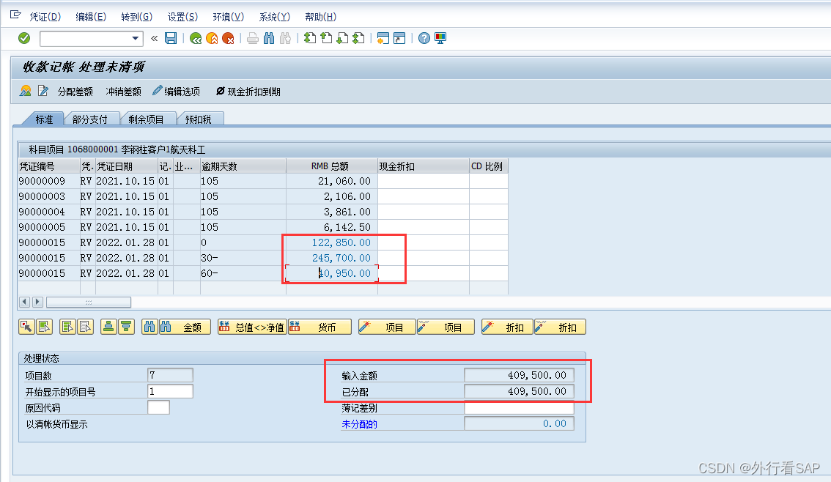Click the 薄记差别 input field

[x=519, y=408]
